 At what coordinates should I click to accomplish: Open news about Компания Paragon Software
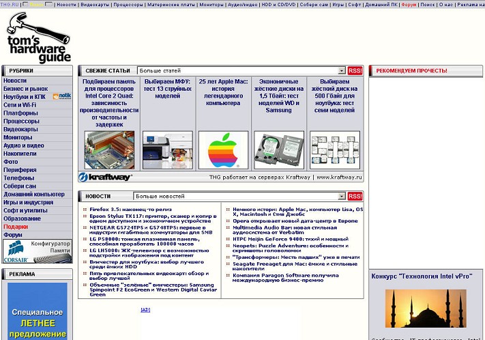click(x=286, y=278)
